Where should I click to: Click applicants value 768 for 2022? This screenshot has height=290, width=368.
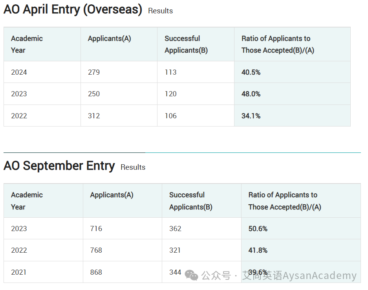click(x=96, y=250)
